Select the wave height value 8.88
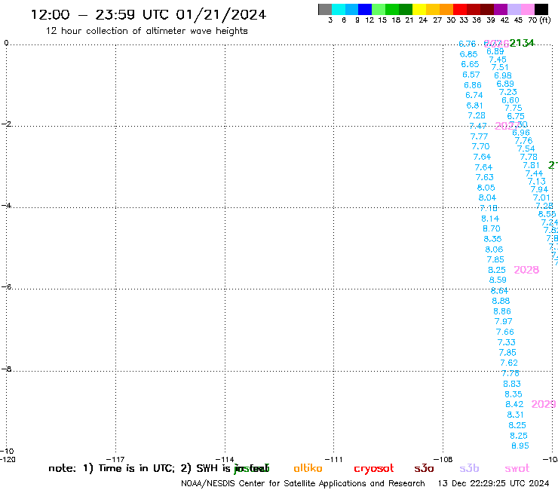The height and width of the screenshot is (490, 558). pyautogui.click(x=501, y=301)
